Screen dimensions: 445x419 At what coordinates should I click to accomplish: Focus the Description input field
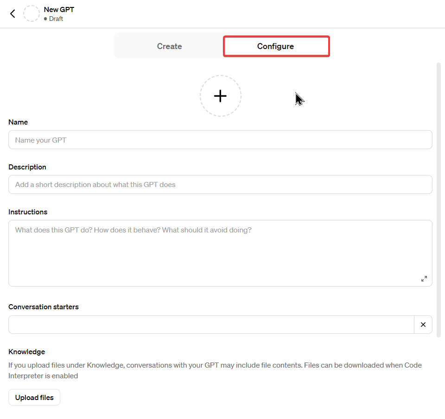pos(220,184)
